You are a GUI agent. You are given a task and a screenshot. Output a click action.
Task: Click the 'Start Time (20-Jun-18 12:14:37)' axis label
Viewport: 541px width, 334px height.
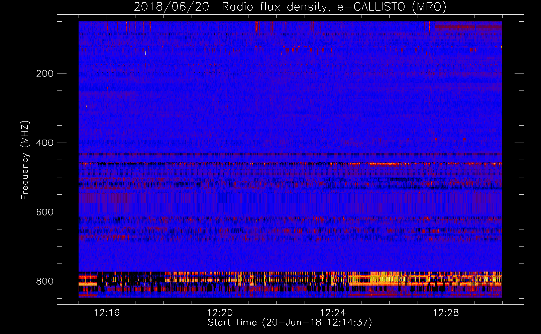(x=290, y=323)
